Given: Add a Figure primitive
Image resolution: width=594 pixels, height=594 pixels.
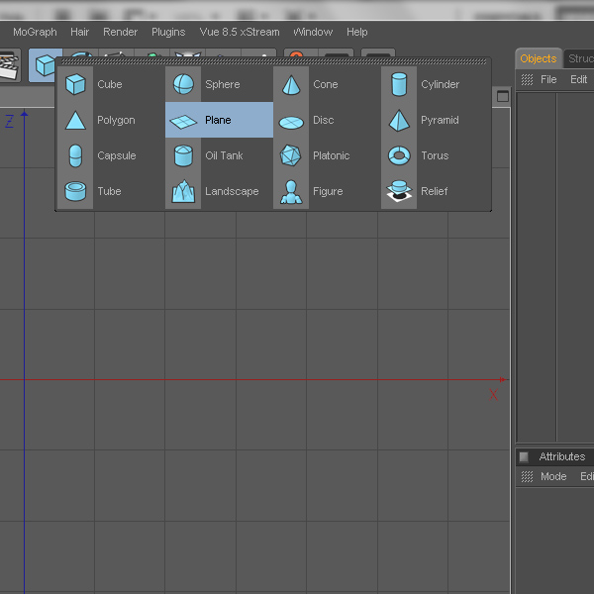Looking at the screenshot, I should (327, 191).
